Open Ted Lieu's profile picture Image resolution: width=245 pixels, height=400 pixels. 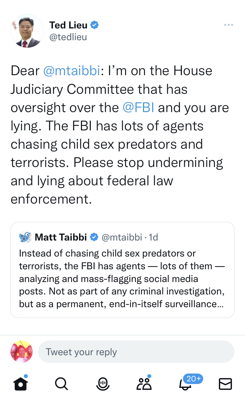[27, 31]
